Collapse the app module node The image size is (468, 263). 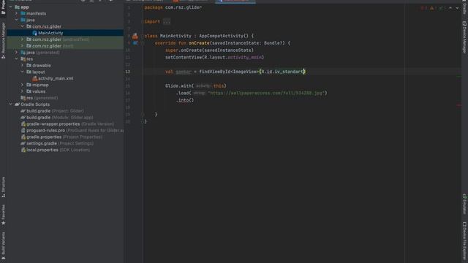pos(11,7)
